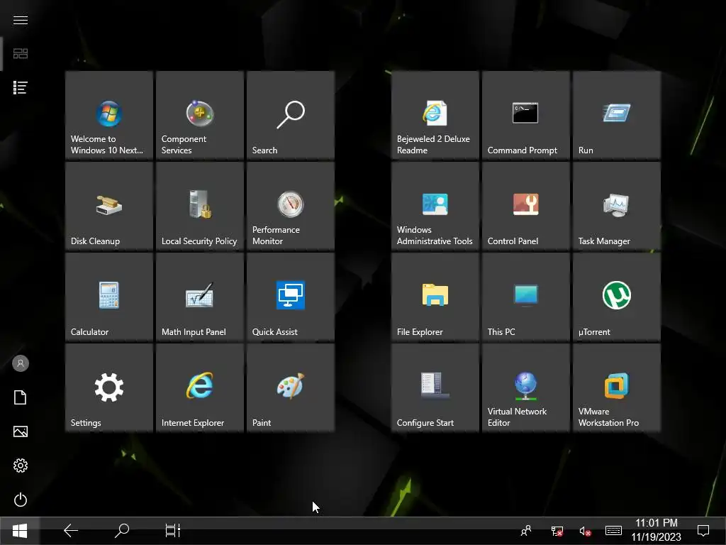Open the Calculator tile
Image resolution: width=726 pixels, height=545 pixels.
point(109,297)
